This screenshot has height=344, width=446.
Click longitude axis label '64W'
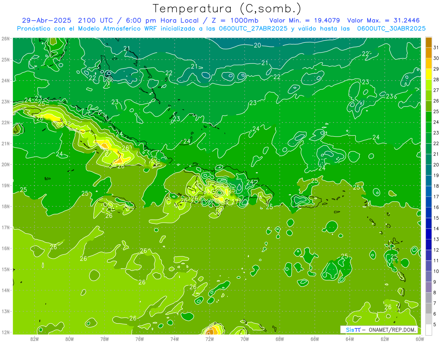coord(349,338)
